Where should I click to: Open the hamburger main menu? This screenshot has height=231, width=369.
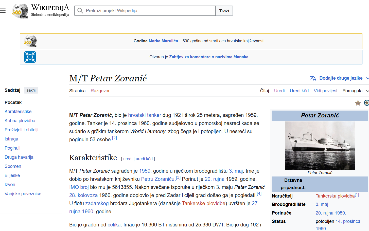tap(3, 11)
